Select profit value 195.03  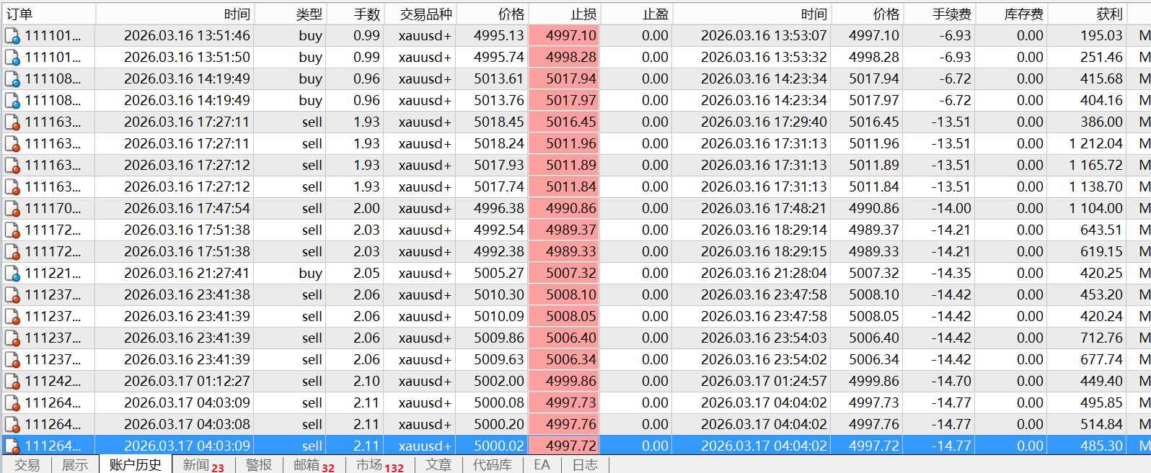pyautogui.click(x=1101, y=35)
